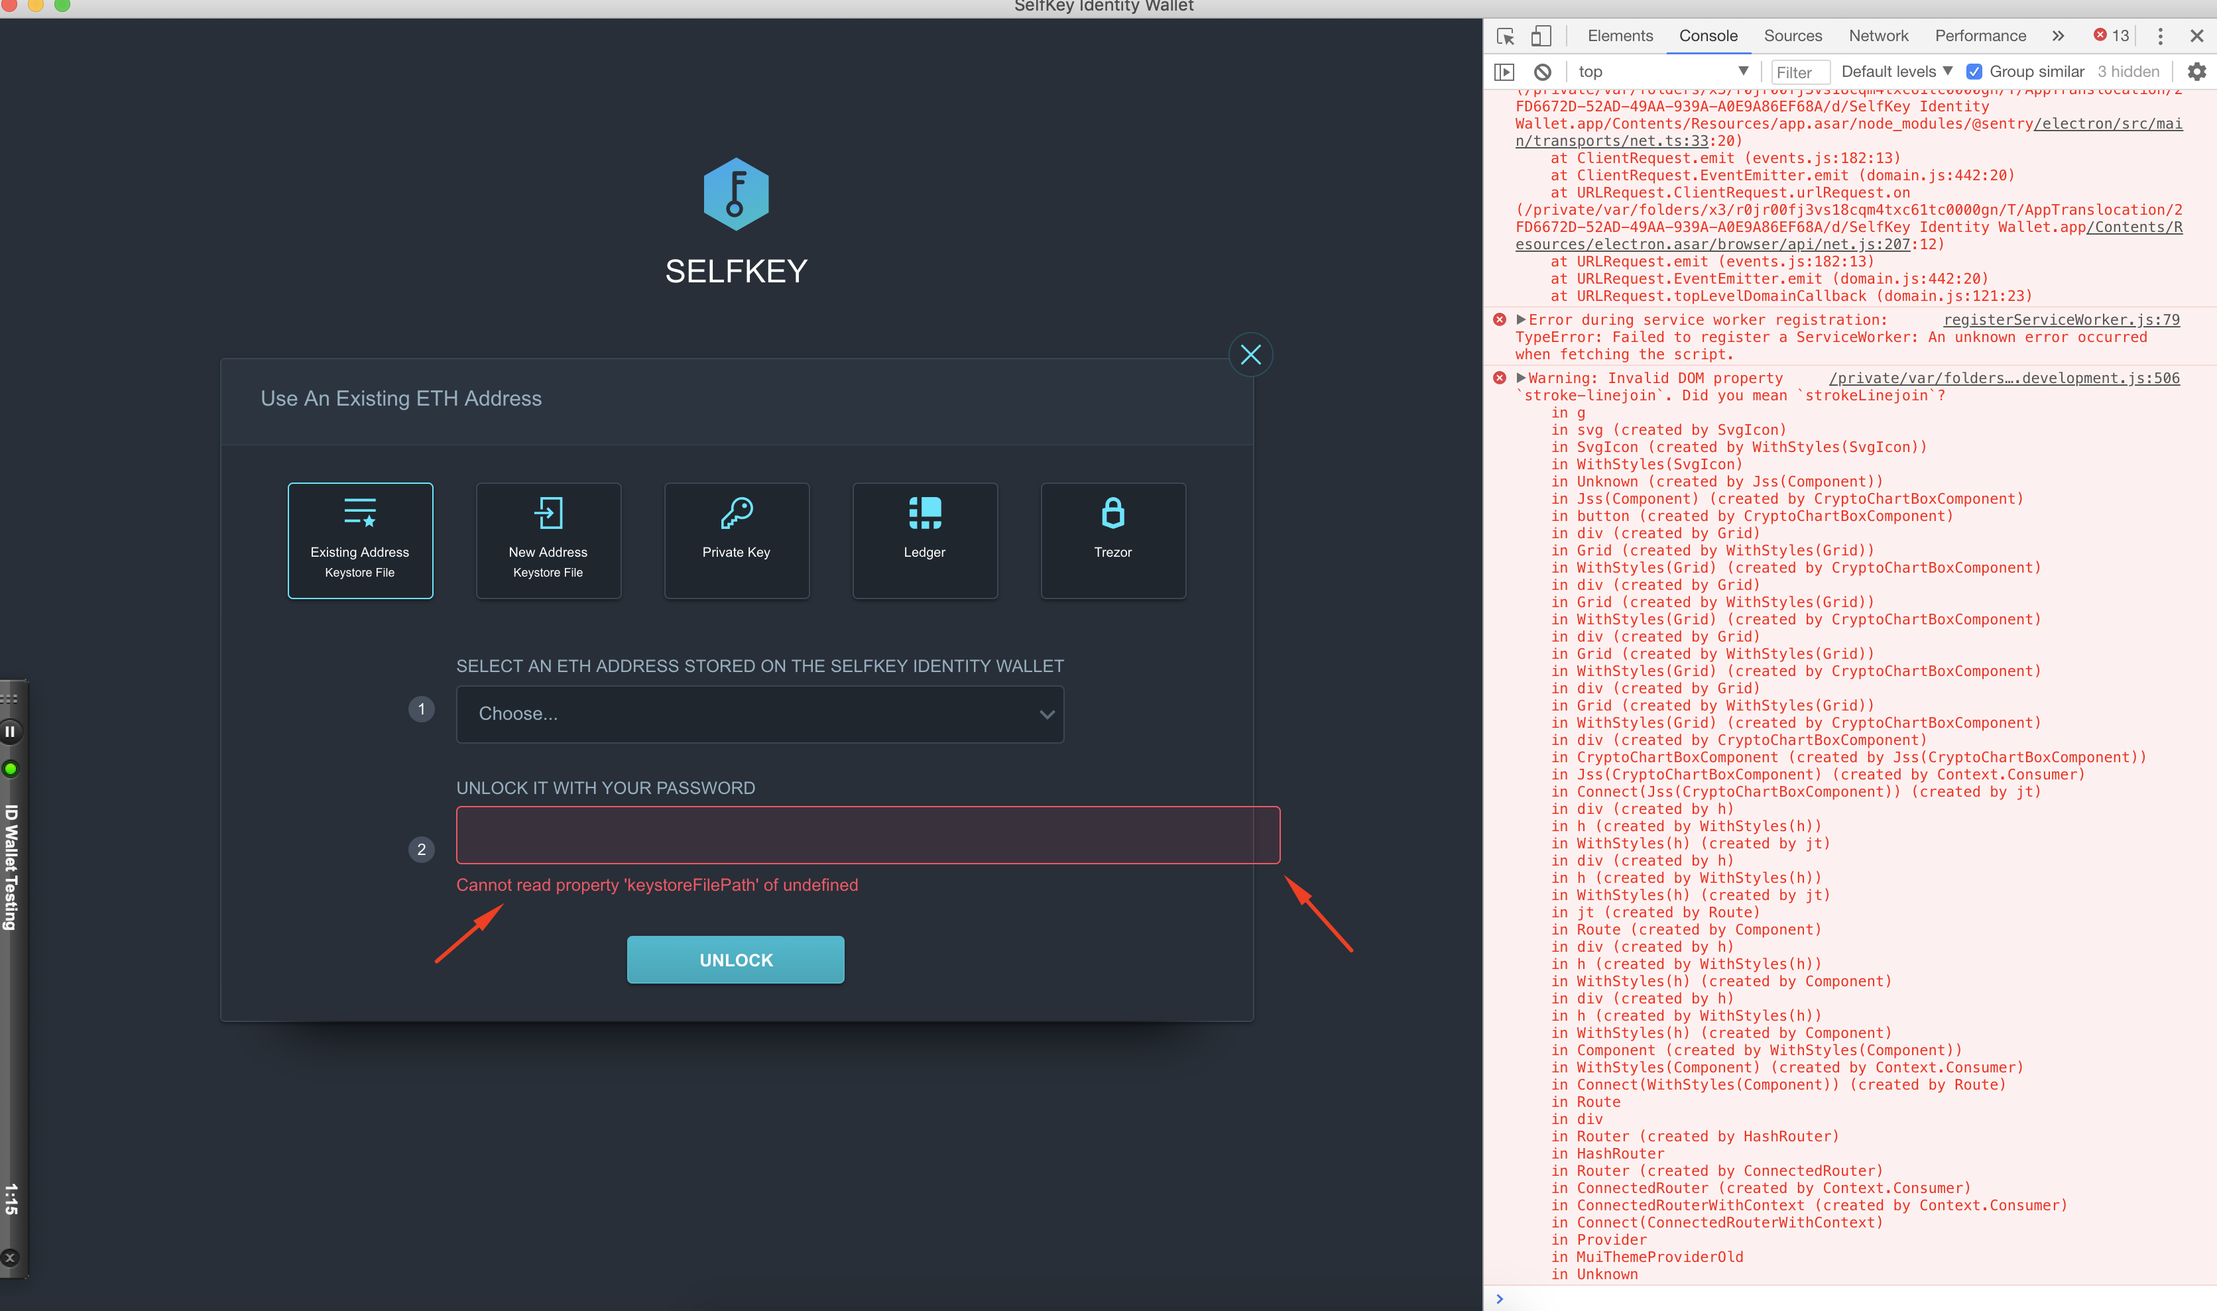Image resolution: width=2217 pixels, height=1311 pixels.
Task: Select the Trezor hardware wallet option
Action: tap(1112, 540)
